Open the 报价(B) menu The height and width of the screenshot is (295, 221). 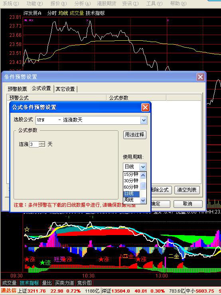pyautogui.click(x=58, y=4)
